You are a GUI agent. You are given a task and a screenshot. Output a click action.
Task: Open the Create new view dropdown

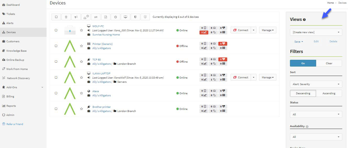[x=316, y=32]
